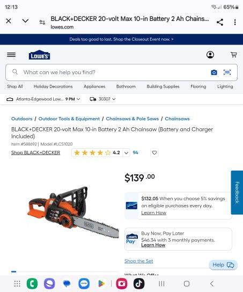Expand the 4.2 star rating dropdown
Viewport: 243px width, 292px height.
(127, 153)
